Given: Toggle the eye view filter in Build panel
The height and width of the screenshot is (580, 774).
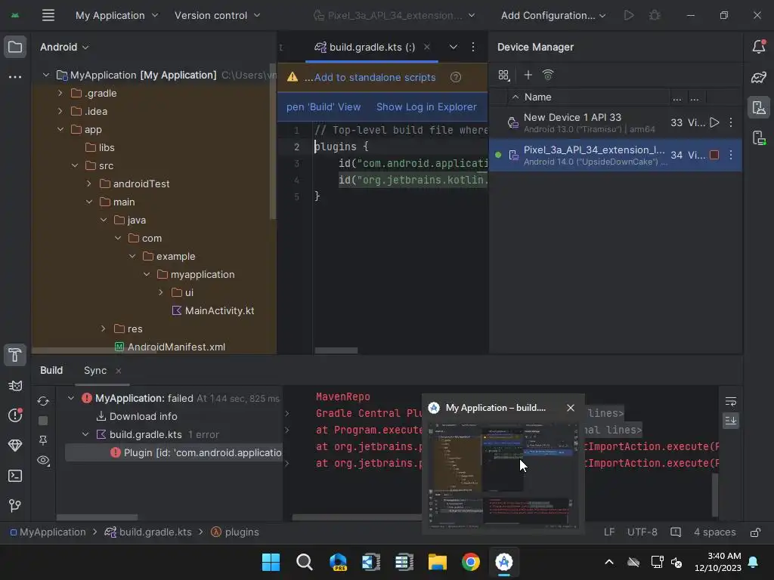Looking at the screenshot, I should (x=43, y=461).
